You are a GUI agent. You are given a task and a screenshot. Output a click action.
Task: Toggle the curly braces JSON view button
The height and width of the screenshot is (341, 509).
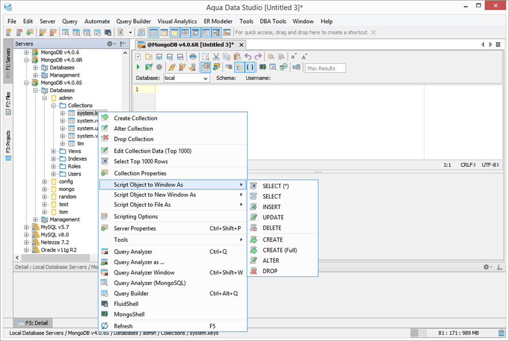point(250,67)
